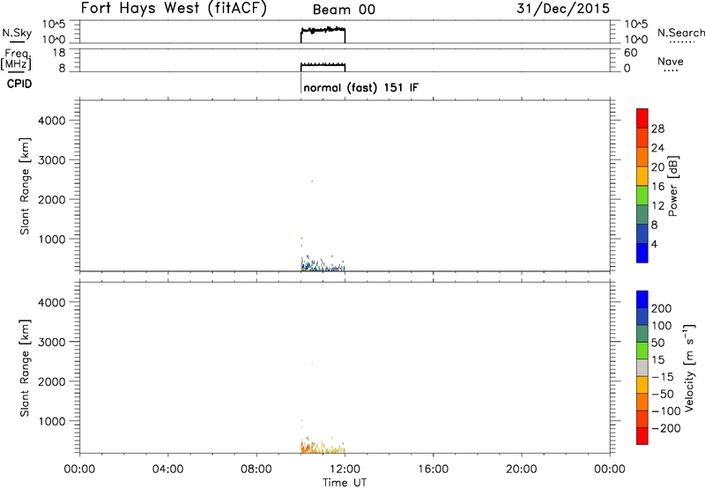This screenshot has height=488, width=705.
Task: Pick the Power colorbar segment between 24 and 28
Action: 642,137
